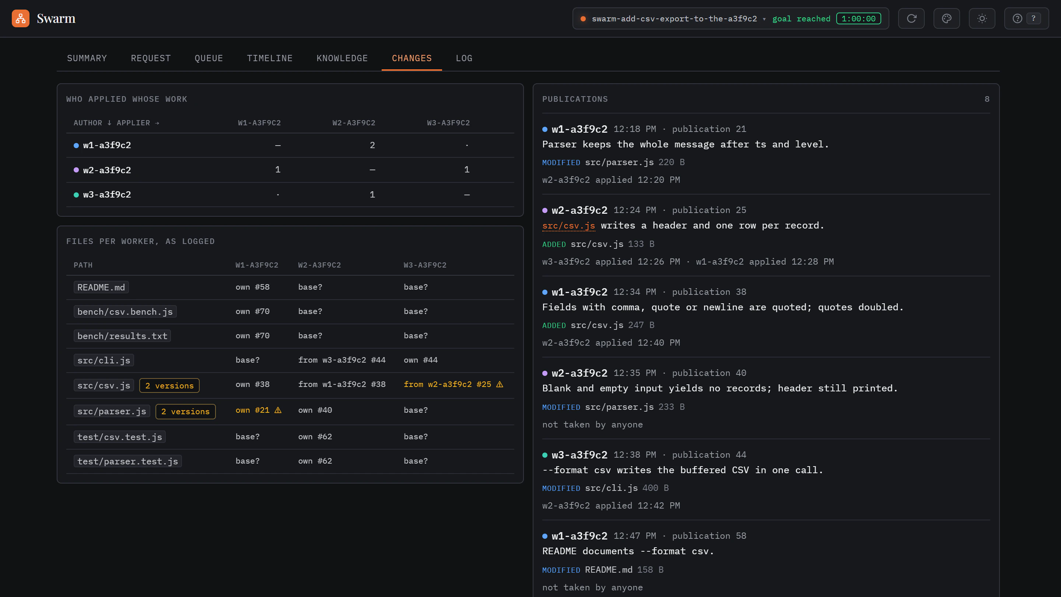This screenshot has height=597, width=1061.
Task: Click the test/parser.test.js path chip
Action: tap(128, 461)
